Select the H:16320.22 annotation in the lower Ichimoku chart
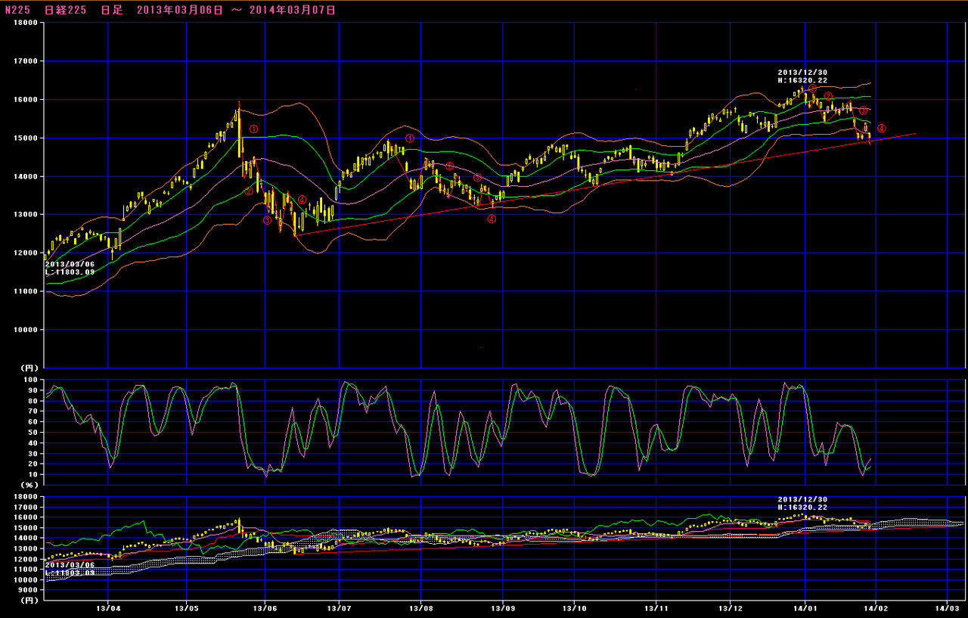The image size is (968, 618). [x=803, y=508]
